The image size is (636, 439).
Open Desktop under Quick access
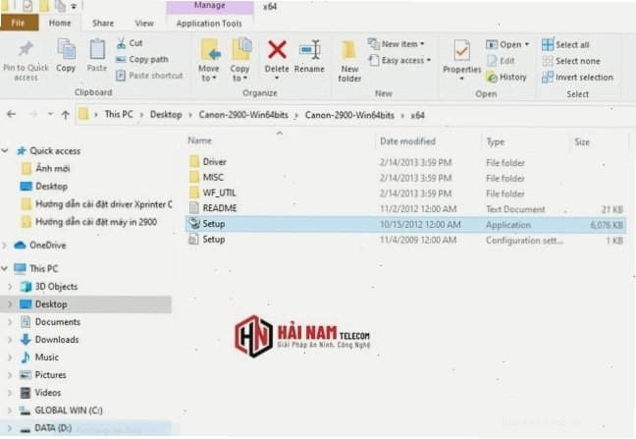coord(44,187)
